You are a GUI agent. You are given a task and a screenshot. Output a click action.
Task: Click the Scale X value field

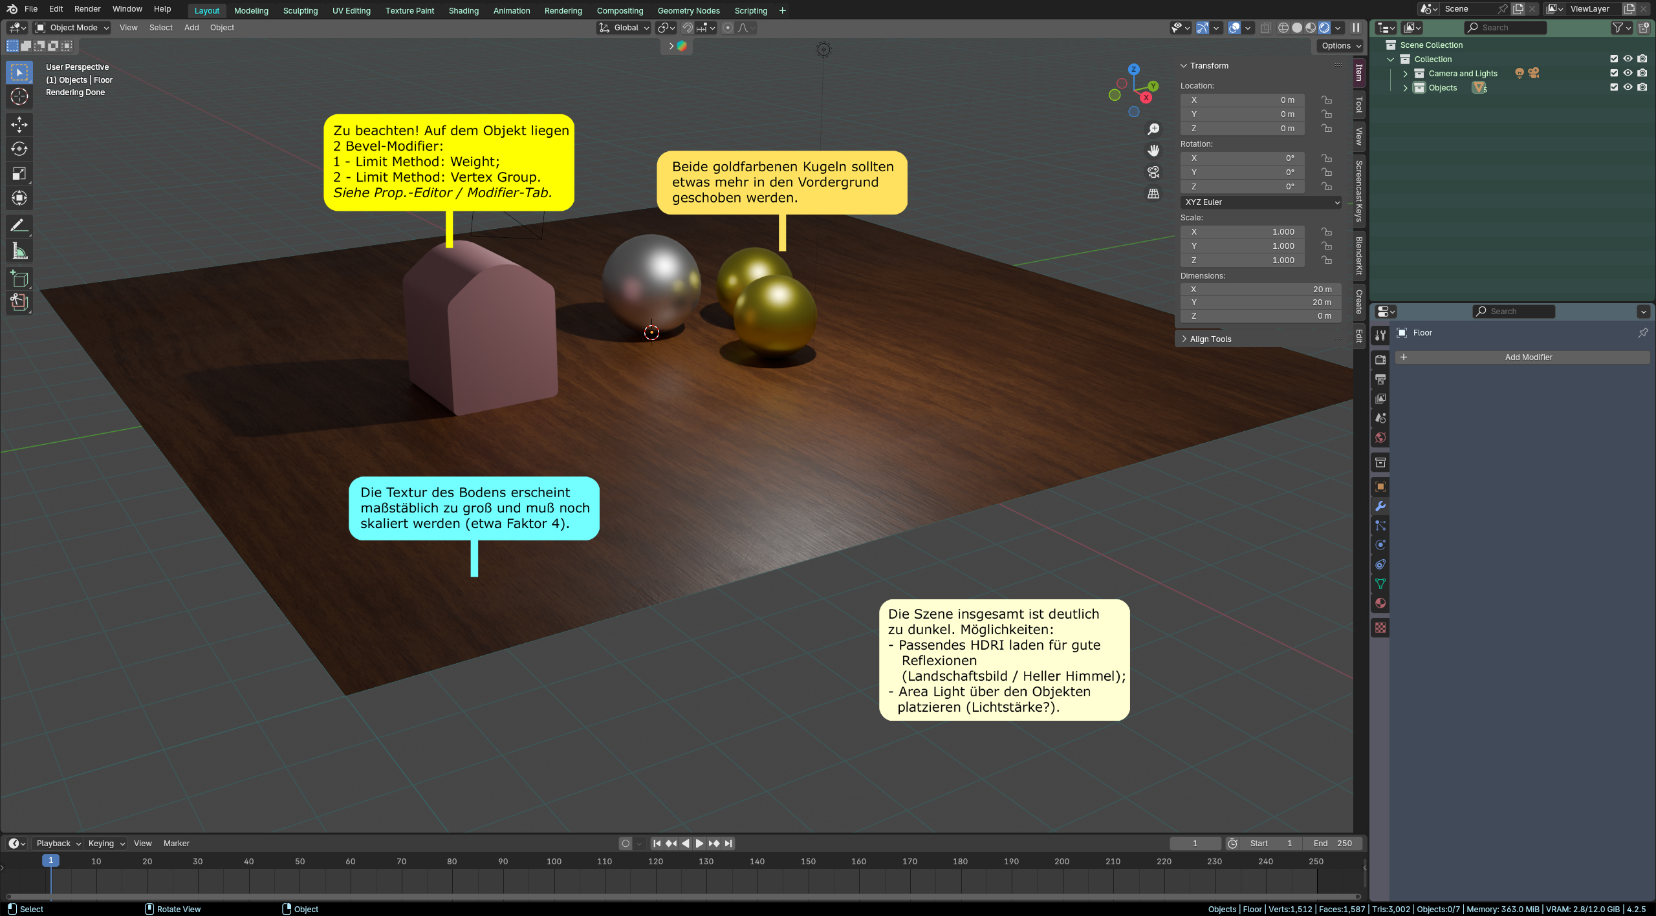1242,232
